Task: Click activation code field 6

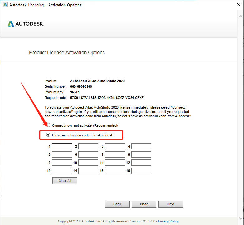Action: (x=88, y=154)
